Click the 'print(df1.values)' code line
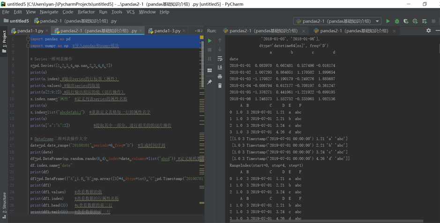This screenshot has width=440, height=223. tap(48, 192)
